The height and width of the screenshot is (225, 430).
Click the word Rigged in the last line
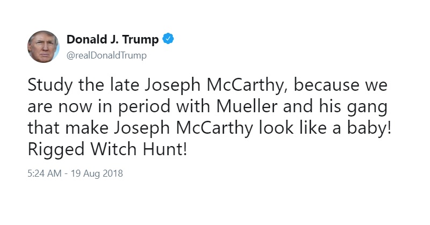tap(56, 150)
